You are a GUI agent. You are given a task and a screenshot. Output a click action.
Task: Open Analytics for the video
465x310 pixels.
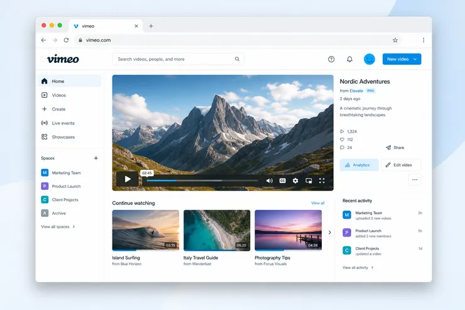coord(359,165)
